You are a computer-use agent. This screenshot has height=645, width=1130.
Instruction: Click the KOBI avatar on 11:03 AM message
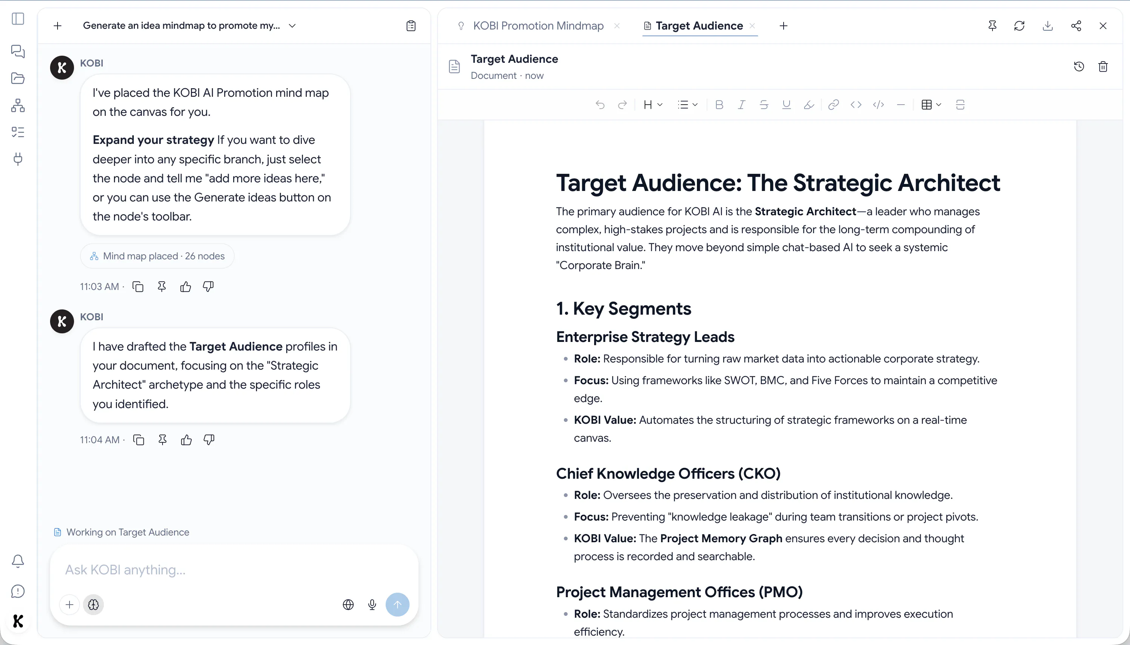point(62,67)
